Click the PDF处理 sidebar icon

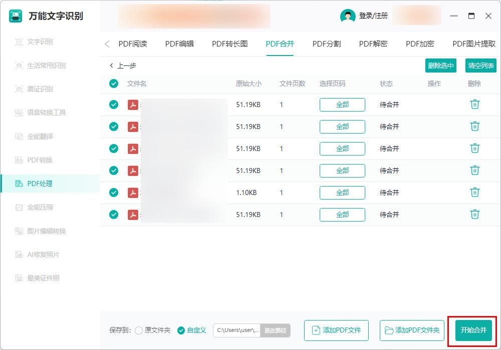click(x=19, y=183)
